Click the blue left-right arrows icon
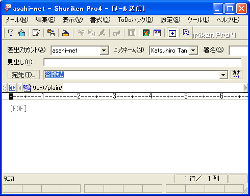The height and width of the screenshot is (196, 250). point(12,88)
